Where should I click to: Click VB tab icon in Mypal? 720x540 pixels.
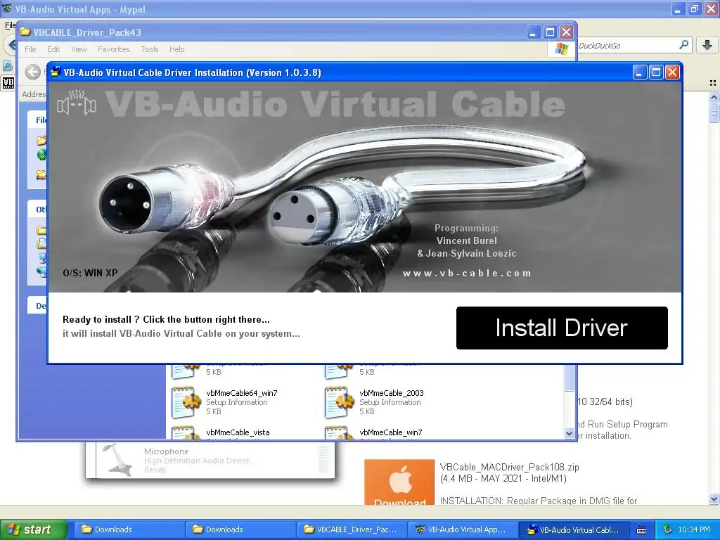coord(8,83)
